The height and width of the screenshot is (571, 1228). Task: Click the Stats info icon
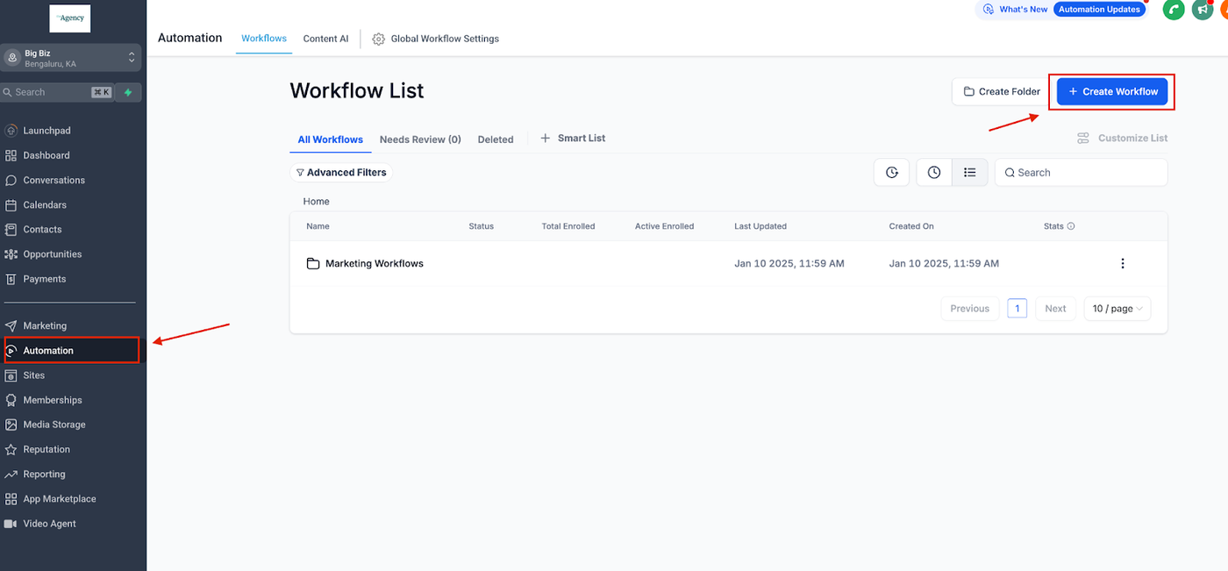coord(1071,226)
